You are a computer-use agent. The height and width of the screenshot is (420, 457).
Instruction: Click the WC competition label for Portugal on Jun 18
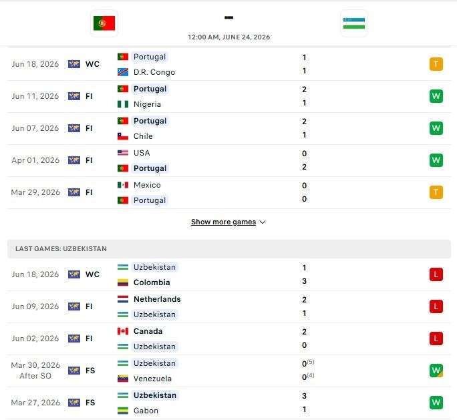click(x=92, y=64)
